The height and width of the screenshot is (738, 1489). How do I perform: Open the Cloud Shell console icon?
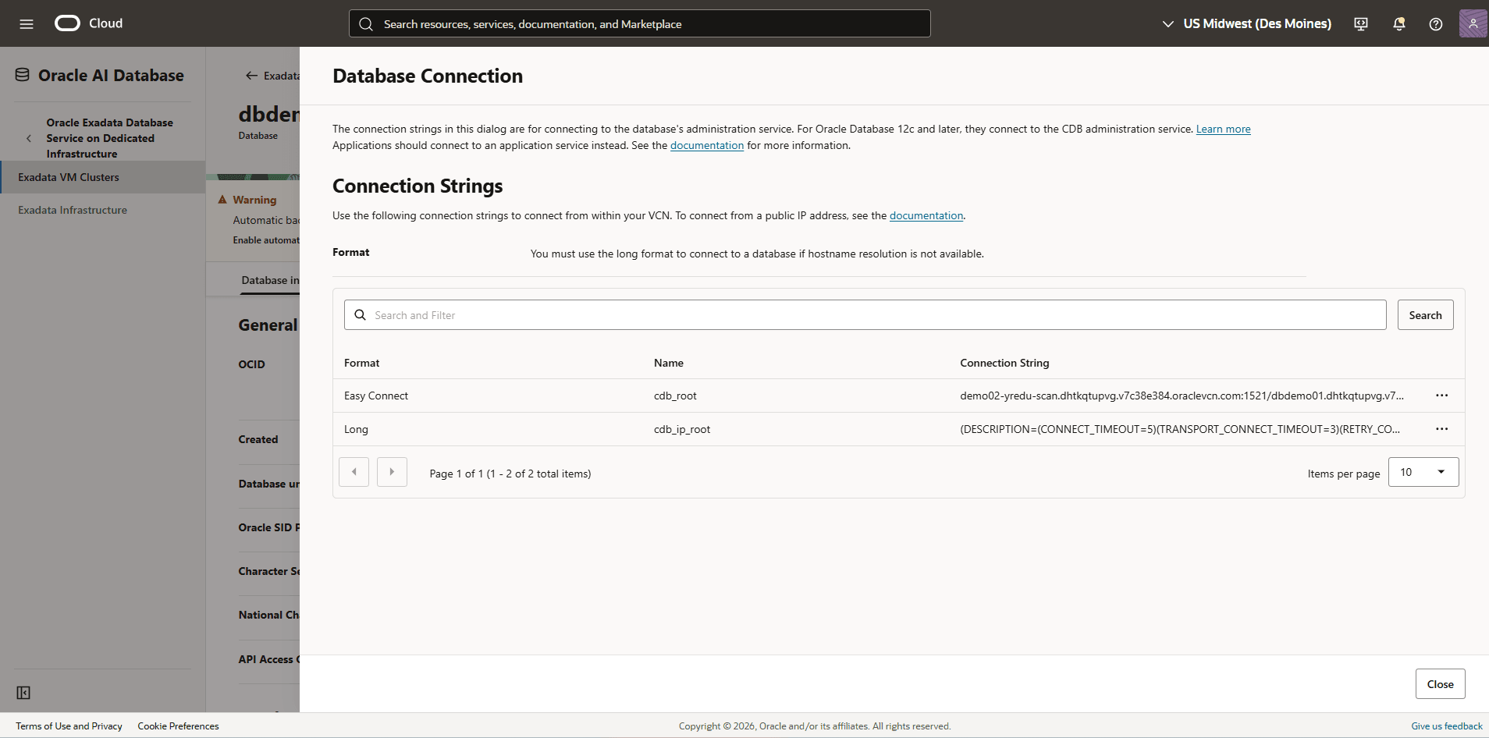click(1360, 23)
